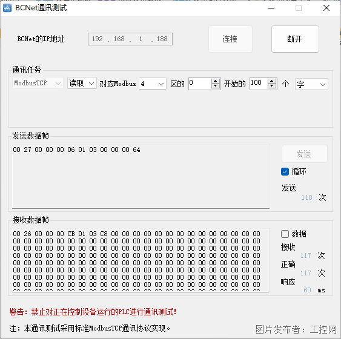Click the 注：本通讯测试 note text at bottom
341x339 pixels.
[90, 328]
